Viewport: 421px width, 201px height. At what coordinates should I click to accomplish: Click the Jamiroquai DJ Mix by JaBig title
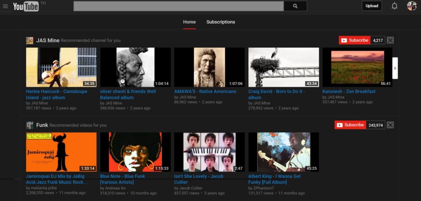point(57,179)
